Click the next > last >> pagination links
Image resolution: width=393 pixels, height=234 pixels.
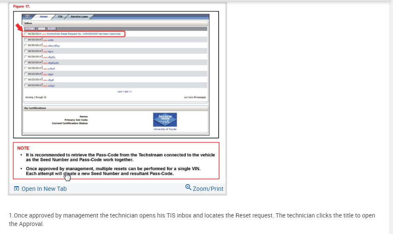tap(125, 91)
